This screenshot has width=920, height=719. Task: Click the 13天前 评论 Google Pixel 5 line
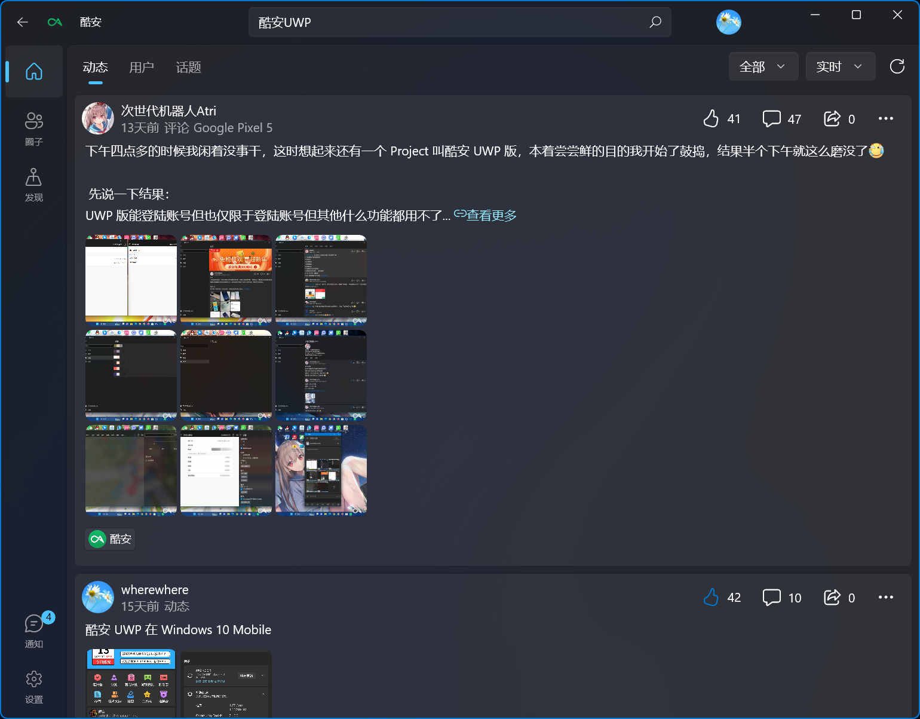pyautogui.click(x=197, y=128)
